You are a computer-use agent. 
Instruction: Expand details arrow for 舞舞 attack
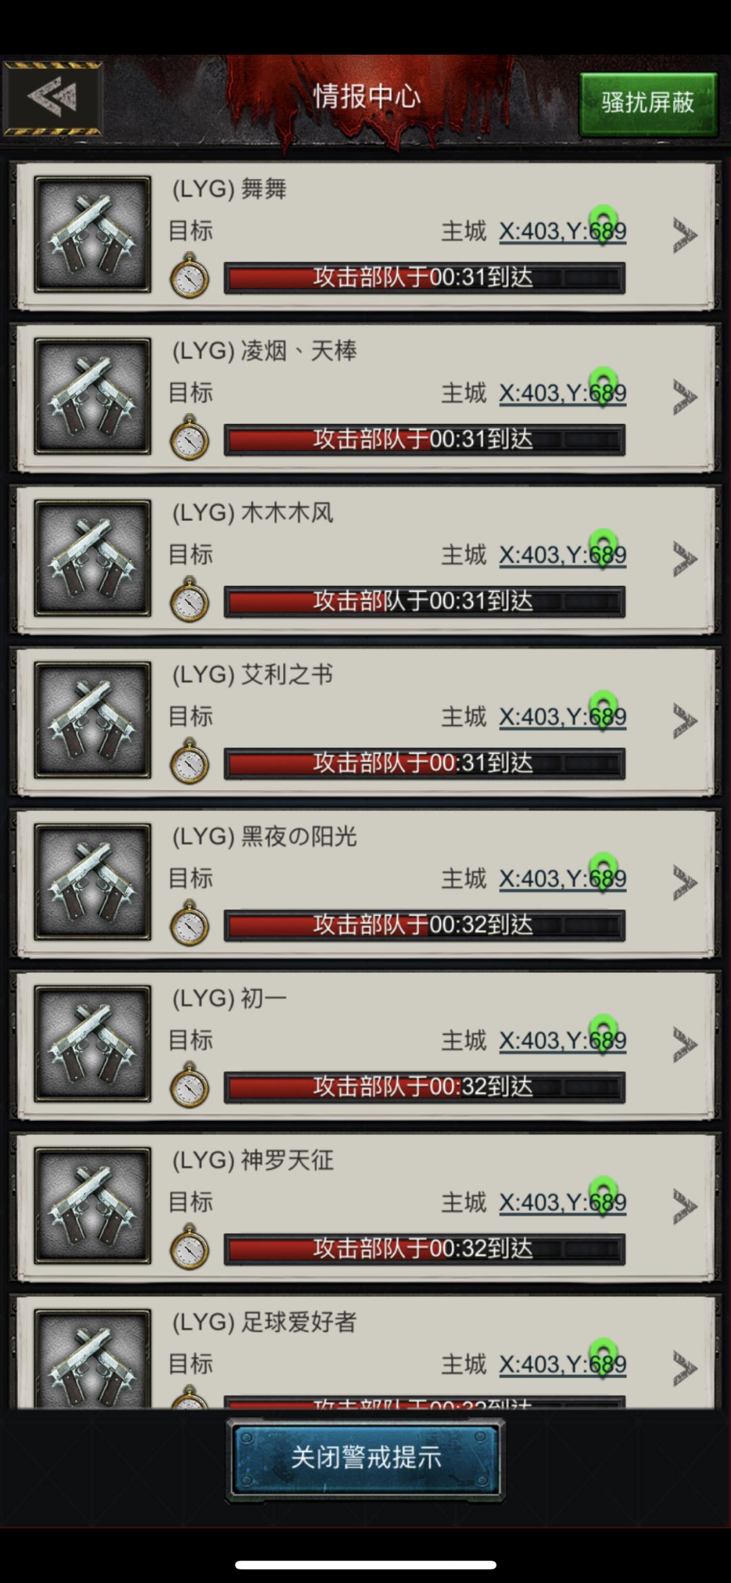[x=684, y=235]
